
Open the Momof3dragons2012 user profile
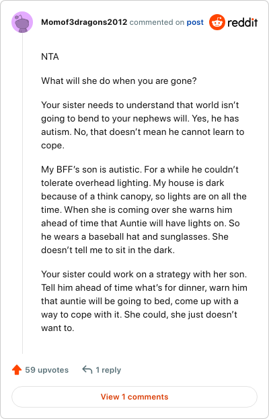[84, 22]
